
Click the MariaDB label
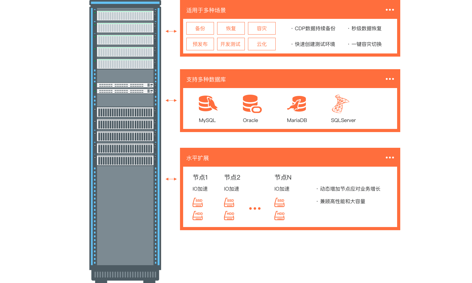[297, 120]
